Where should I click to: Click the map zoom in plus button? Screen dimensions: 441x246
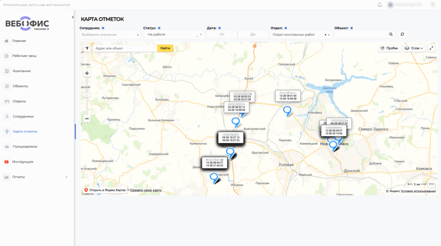point(87,73)
